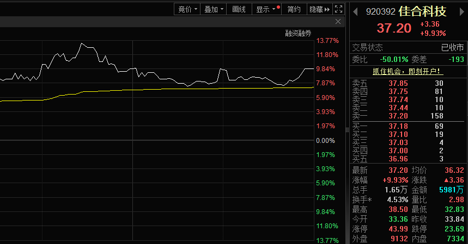The width and height of the screenshot is (468, 244).
Task: Select the 画线 drawing tool
Action: (239, 9)
